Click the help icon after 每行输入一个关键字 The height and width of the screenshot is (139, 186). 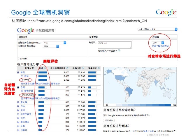pyautogui.click(x=119, y=50)
